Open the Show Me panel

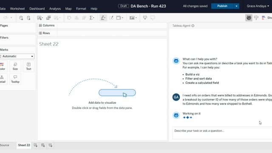266,18
